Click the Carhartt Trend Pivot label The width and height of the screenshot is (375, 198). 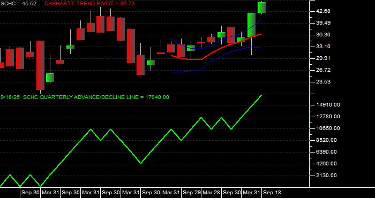click(89, 4)
